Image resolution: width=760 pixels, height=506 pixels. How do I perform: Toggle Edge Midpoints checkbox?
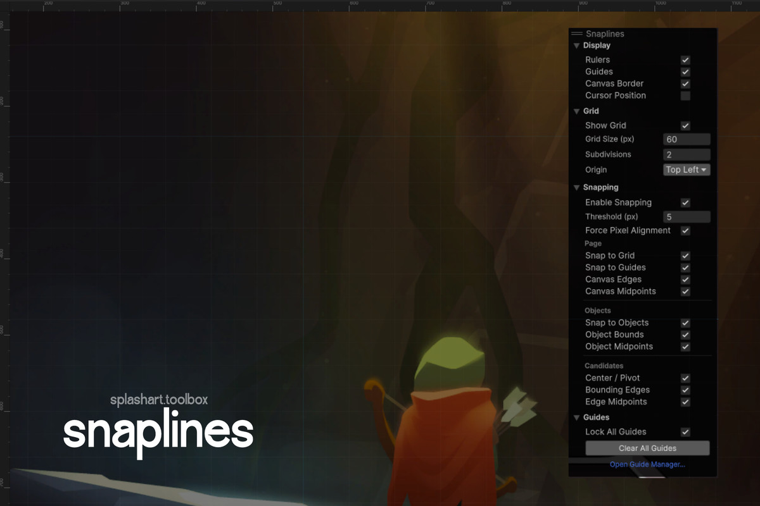pos(685,402)
